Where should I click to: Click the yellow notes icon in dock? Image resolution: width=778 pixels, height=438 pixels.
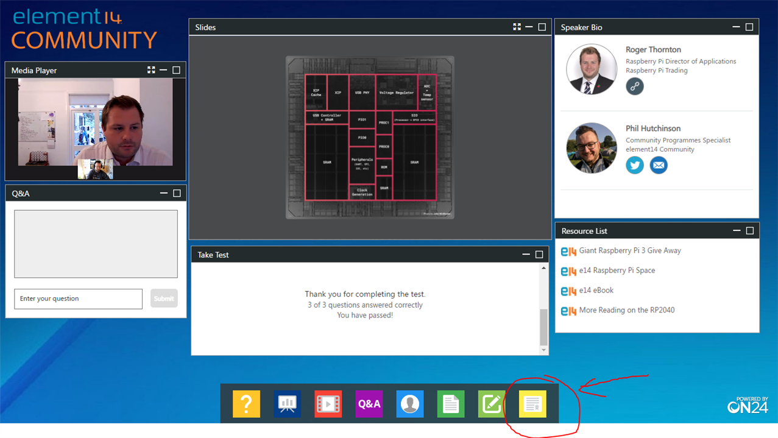coord(532,404)
